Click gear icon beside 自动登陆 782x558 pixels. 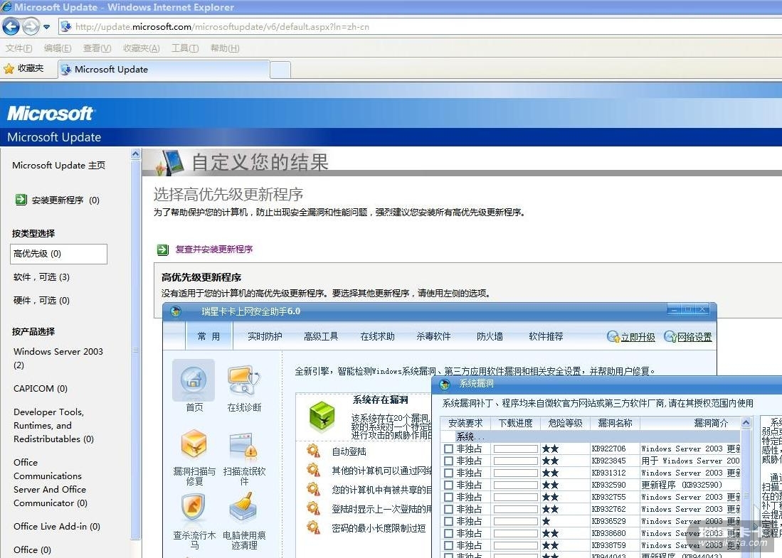[x=313, y=451]
